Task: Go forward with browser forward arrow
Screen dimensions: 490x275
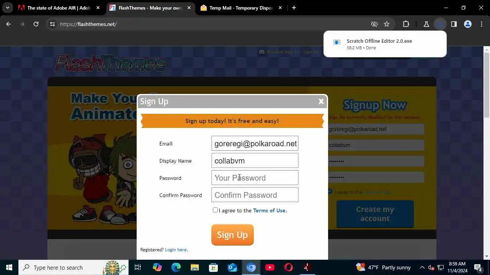Action: tap(22, 24)
